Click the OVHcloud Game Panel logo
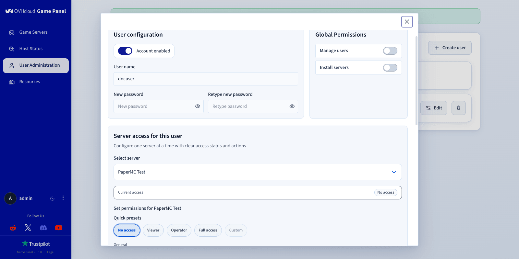The width and height of the screenshot is (519, 259). (36, 11)
